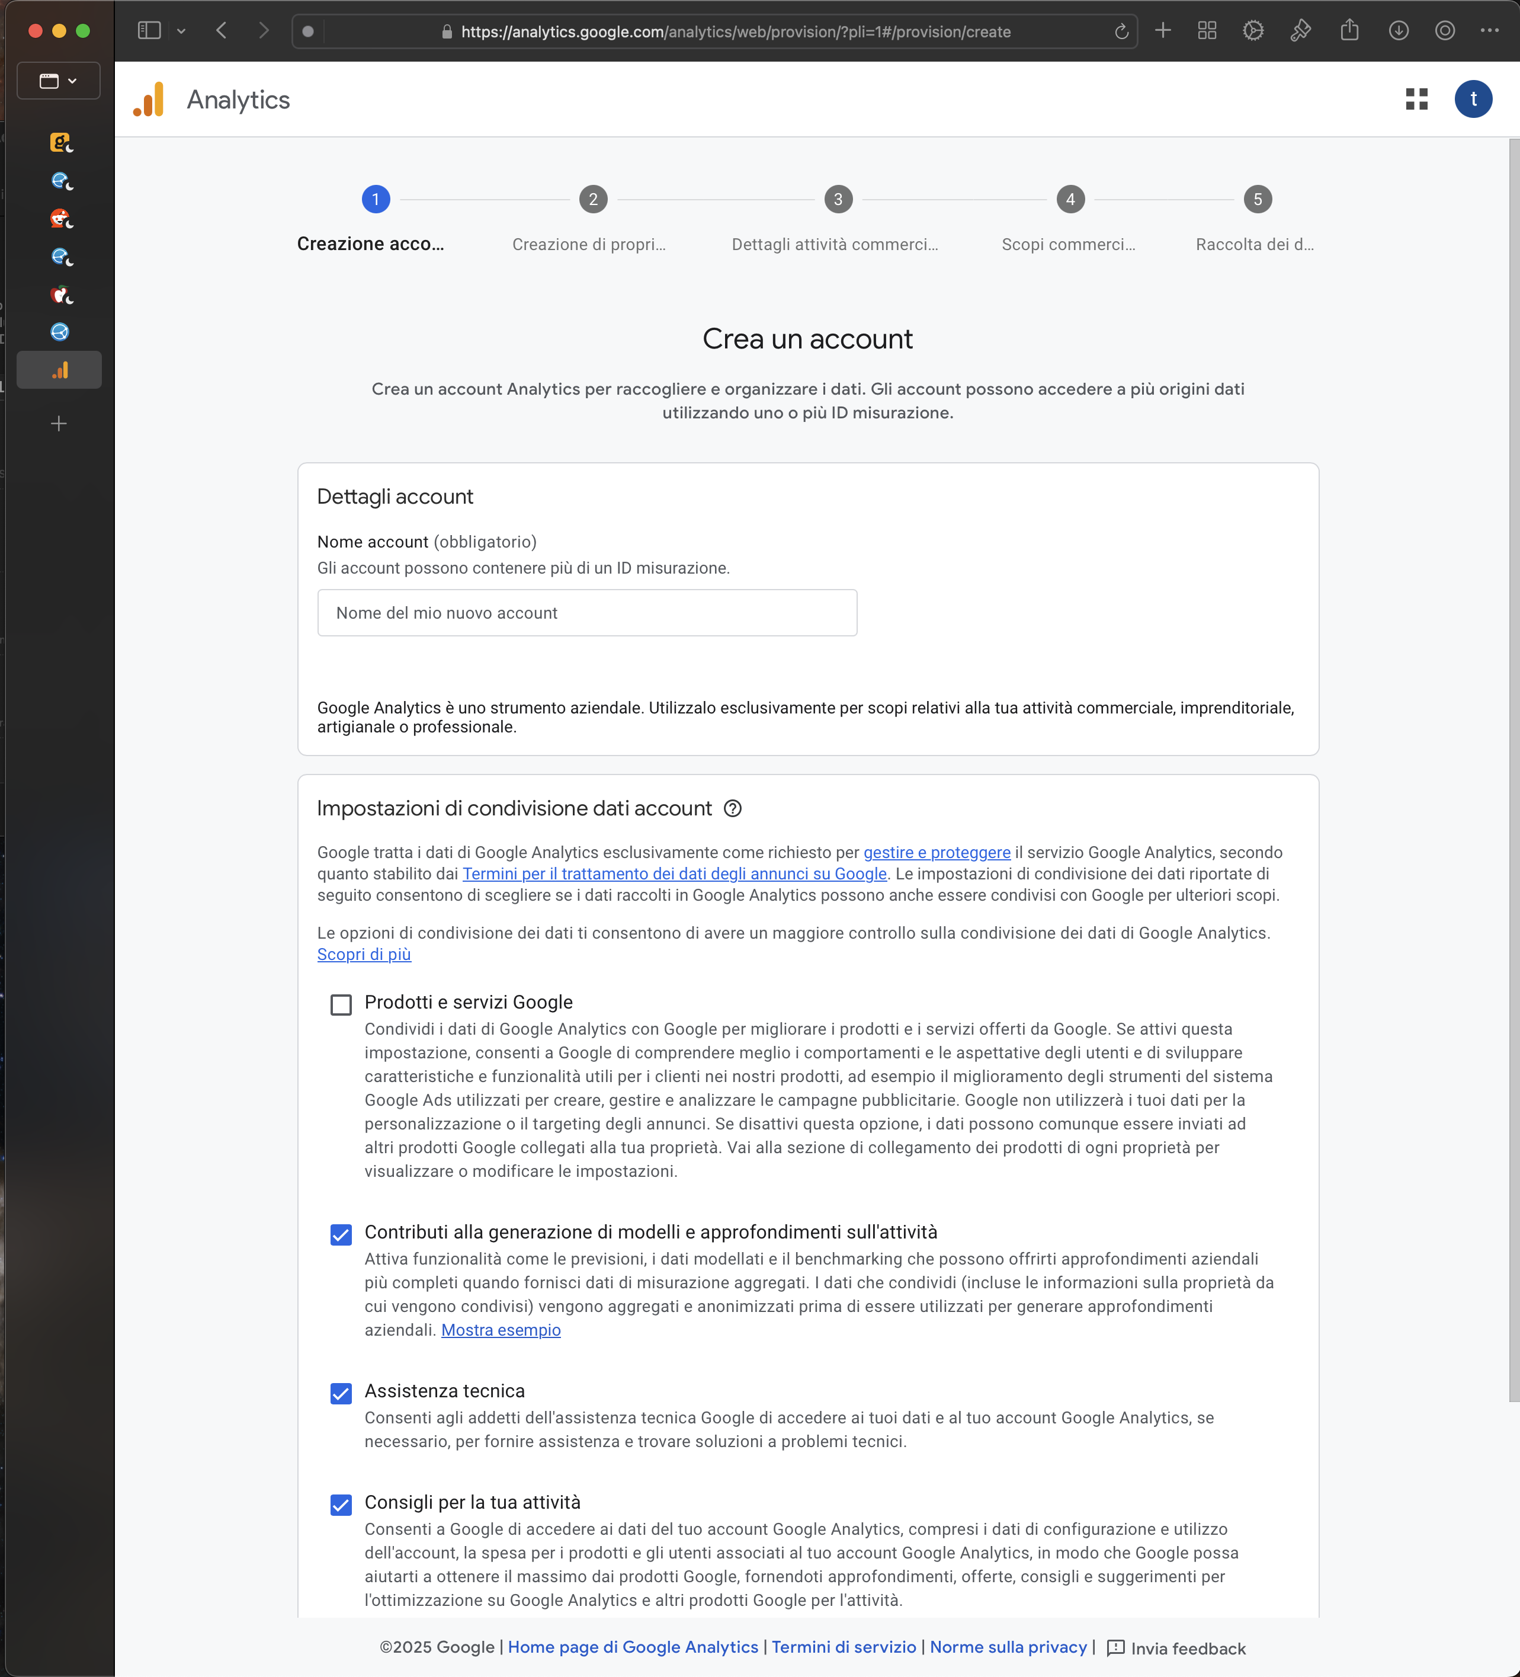The height and width of the screenshot is (1677, 1520).
Task: Uncheck the Assistenza tecnica checkbox
Action: [341, 1393]
